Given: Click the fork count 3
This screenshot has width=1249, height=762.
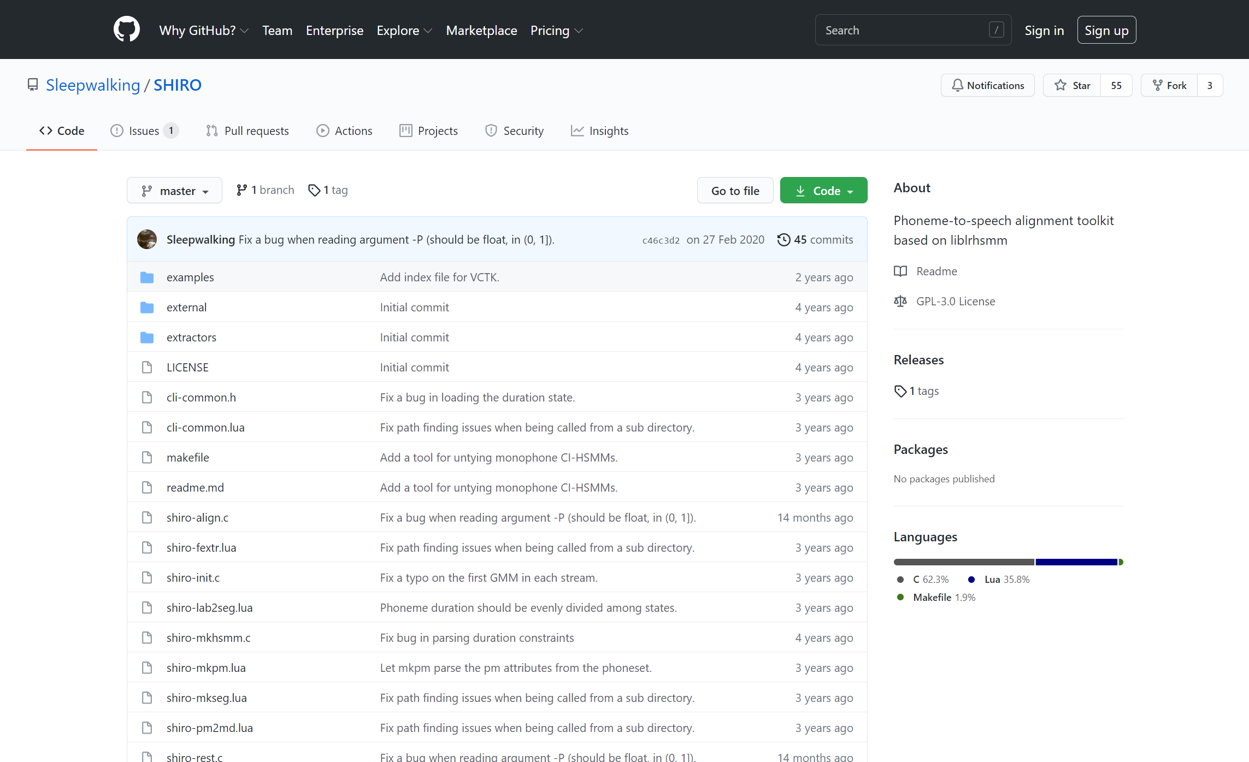Looking at the screenshot, I should [1210, 85].
